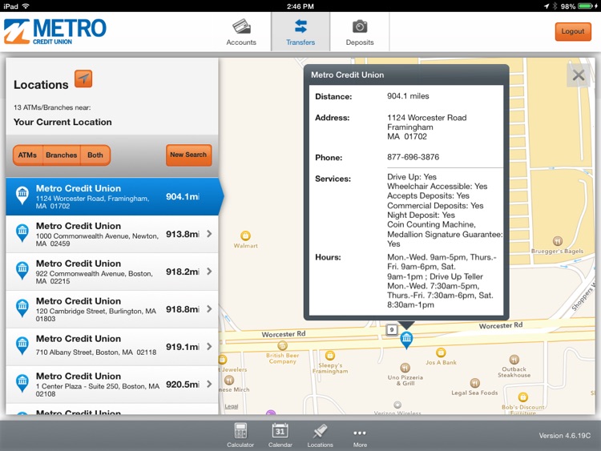The height and width of the screenshot is (451, 601).
Task: Tap the Walmart marker on the map
Action: pos(245,236)
